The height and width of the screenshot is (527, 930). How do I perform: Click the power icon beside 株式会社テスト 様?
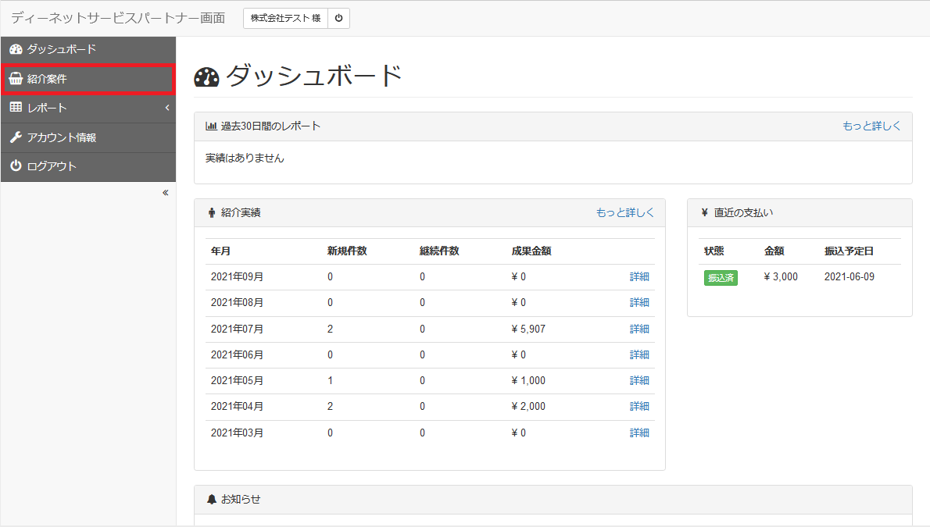(x=338, y=19)
